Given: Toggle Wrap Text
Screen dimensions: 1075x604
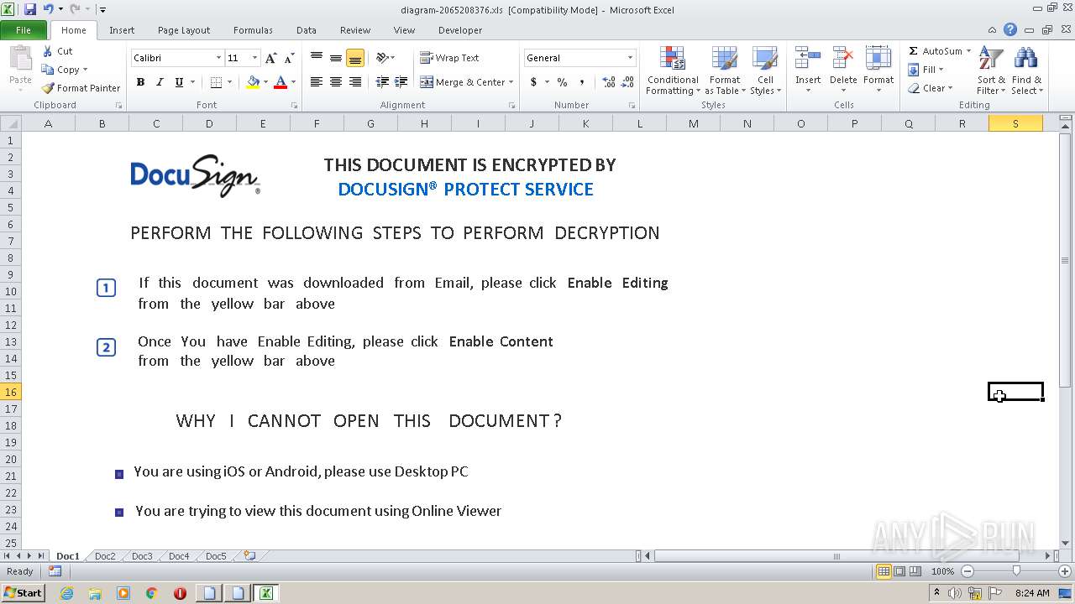Looking at the screenshot, I should tap(449, 58).
